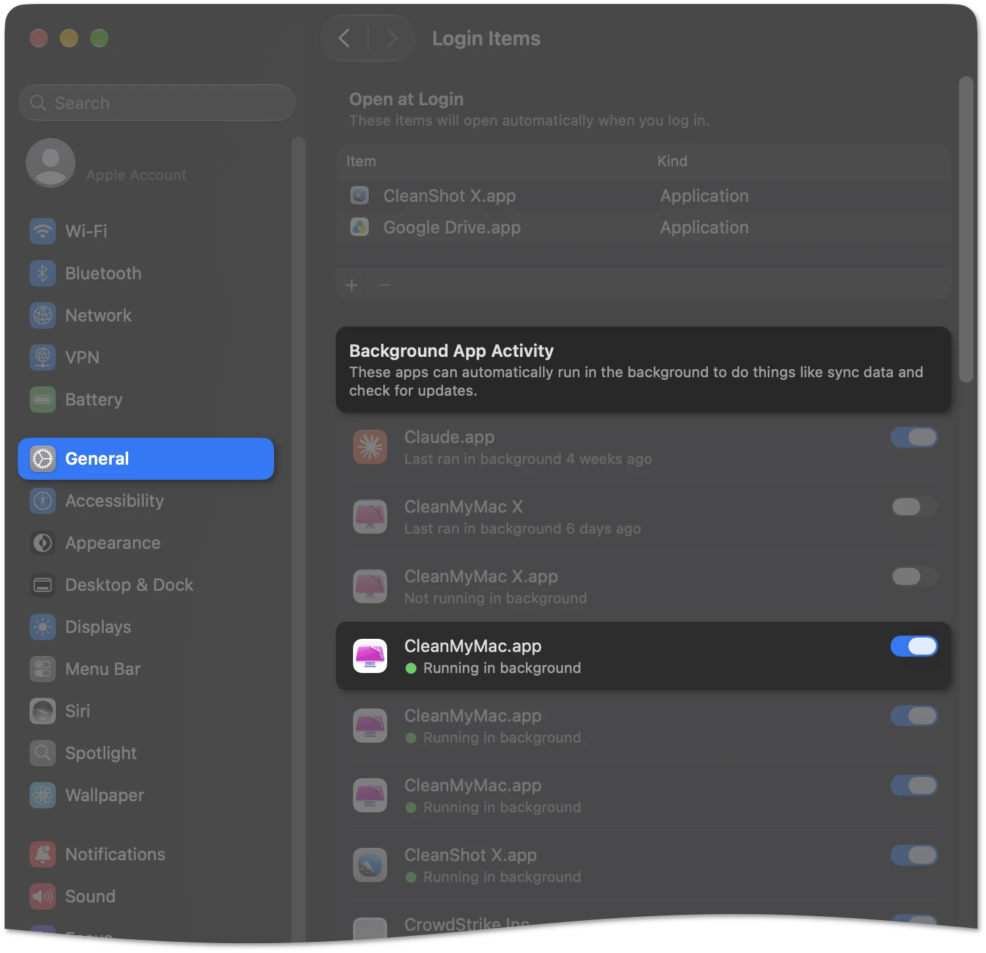
Task: Navigate back with the left chevron
Action: pyautogui.click(x=344, y=38)
